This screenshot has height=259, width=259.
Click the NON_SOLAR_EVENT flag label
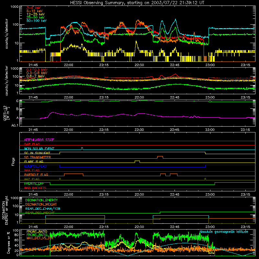coord(39,149)
